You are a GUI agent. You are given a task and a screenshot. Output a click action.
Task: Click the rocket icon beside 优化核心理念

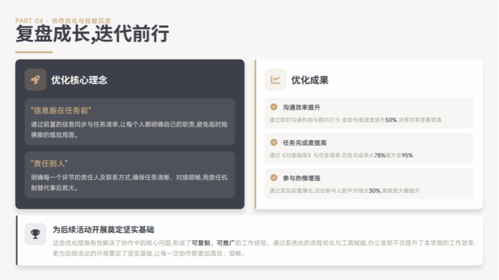coord(35,80)
